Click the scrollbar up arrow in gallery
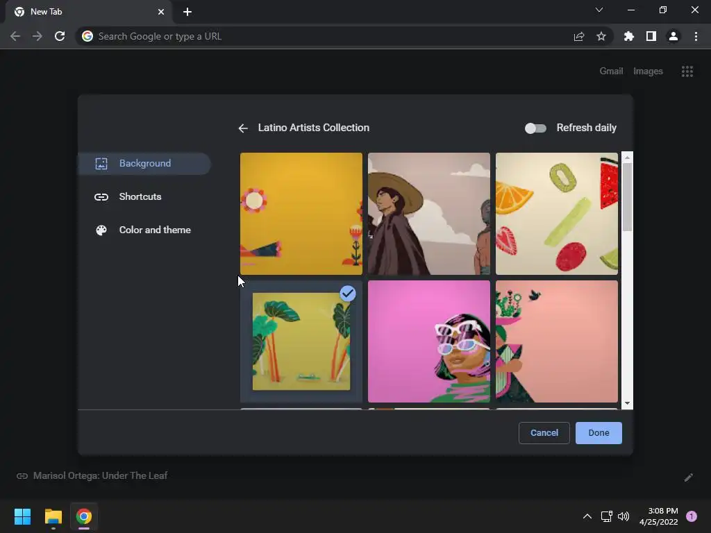The image size is (711, 533). coord(627,158)
